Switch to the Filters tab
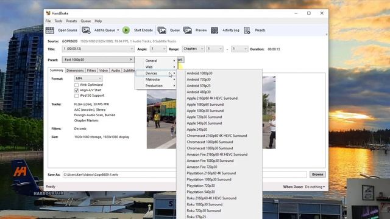The image size is (390, 219). click(x=91, y=71)
